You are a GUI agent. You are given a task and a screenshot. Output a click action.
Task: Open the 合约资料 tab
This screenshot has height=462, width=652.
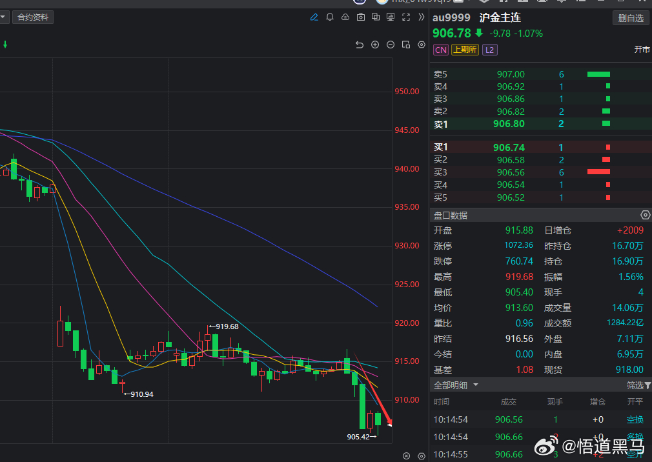coord(33,17)
